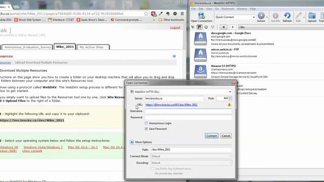Open the Brock Wiki System bookmark

pos(30,20)
